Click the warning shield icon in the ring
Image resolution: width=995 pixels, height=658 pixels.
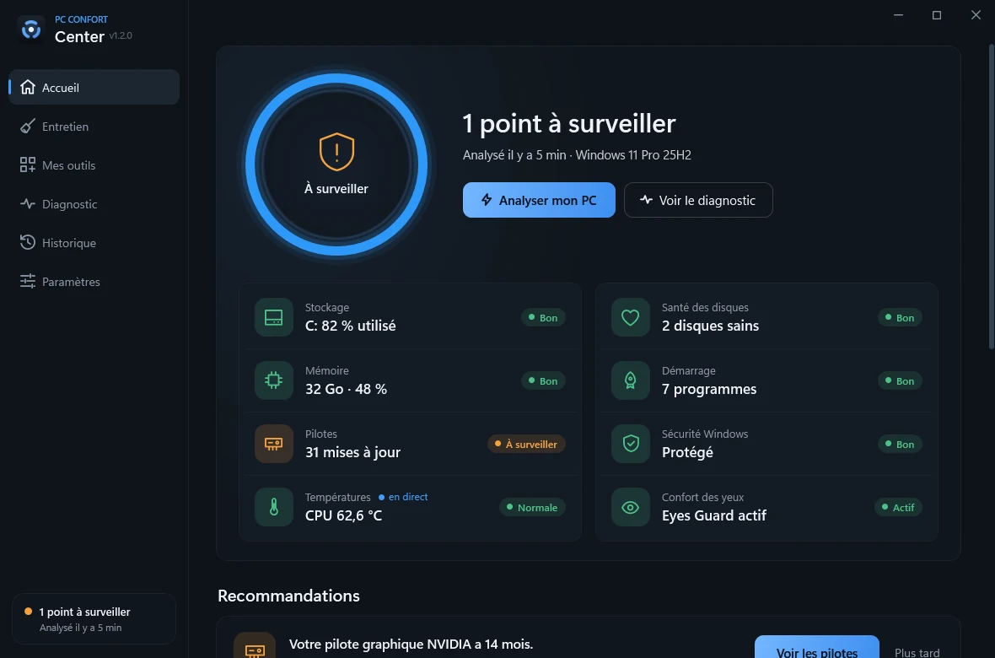point(336,153)
